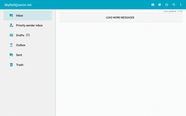Click the Inbox folder icon

click(11, 15)
